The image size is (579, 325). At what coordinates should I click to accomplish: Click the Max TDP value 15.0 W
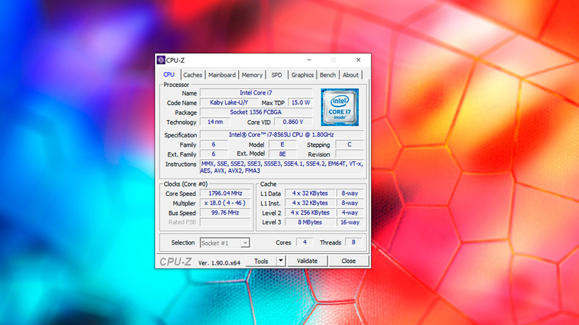tap(300, 102)
